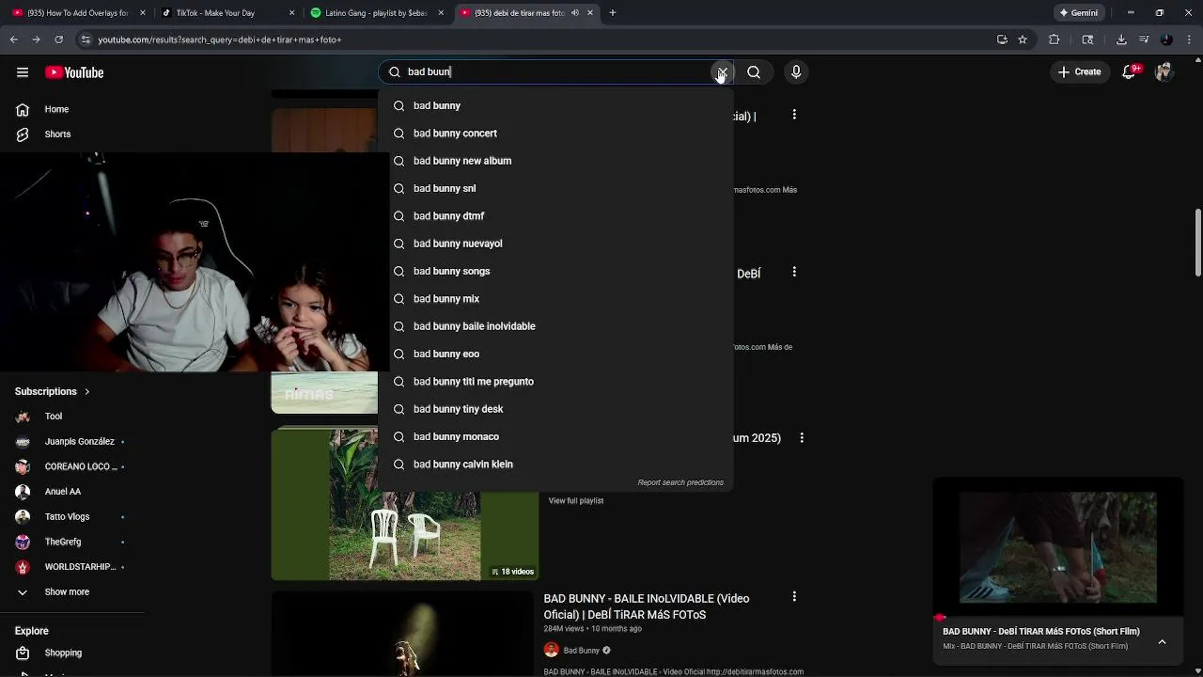Open the YouTube hamburger guide menu
1203x677 pixels.
pyautogui.click(x=23, y=72)
